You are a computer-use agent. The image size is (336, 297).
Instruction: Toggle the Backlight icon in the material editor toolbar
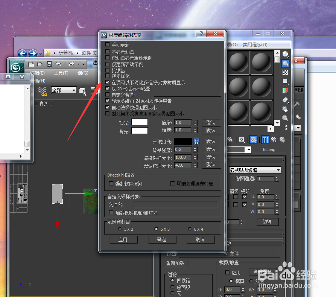(285, 63)
